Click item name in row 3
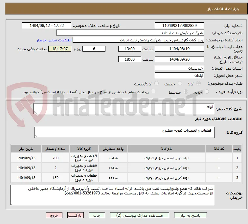248x224 pixels. click(167, 178)
